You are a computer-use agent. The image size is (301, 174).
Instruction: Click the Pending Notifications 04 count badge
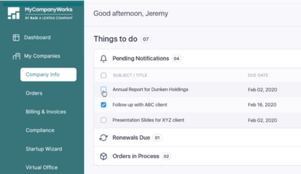tap(176, 58)
